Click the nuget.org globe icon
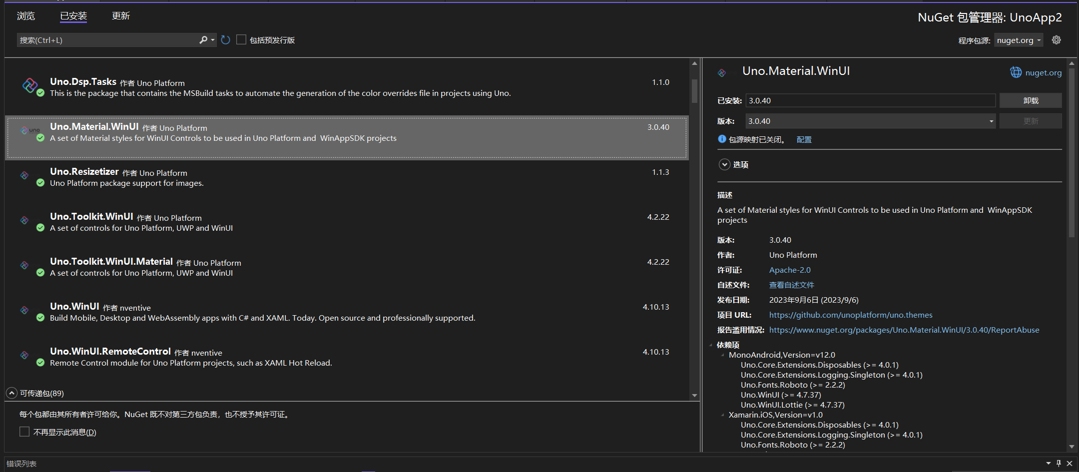The width and height of the screenshot is (1079, 472). [1016, 72]
